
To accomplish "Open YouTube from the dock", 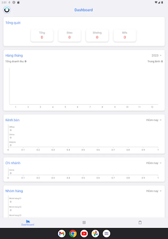I will [84, 233].
